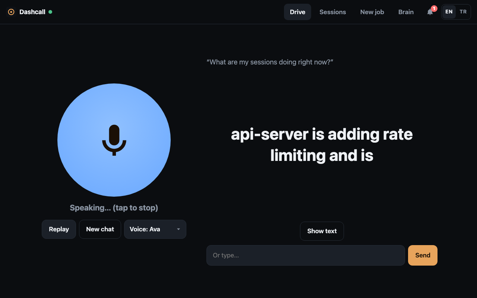Open the Voice: Ava dropdown

[155, 229]
